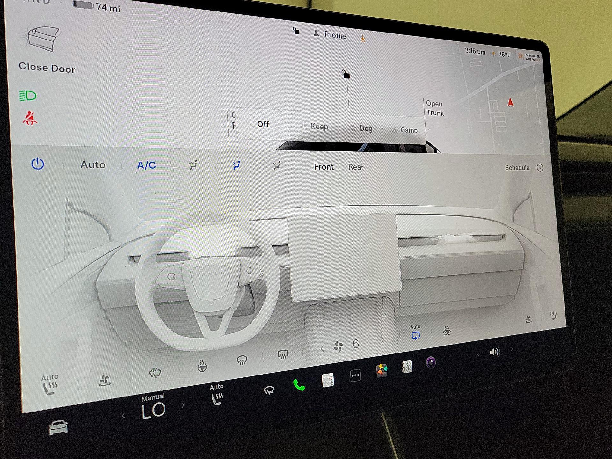Open the software update download icon
Viewport: 612px width, 459px height.
[363, 39]
